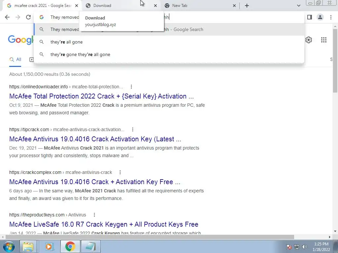Click the crackcomplex.com result URL
The width and height of the screenshot is (338, 253).
tap(61, 172)
